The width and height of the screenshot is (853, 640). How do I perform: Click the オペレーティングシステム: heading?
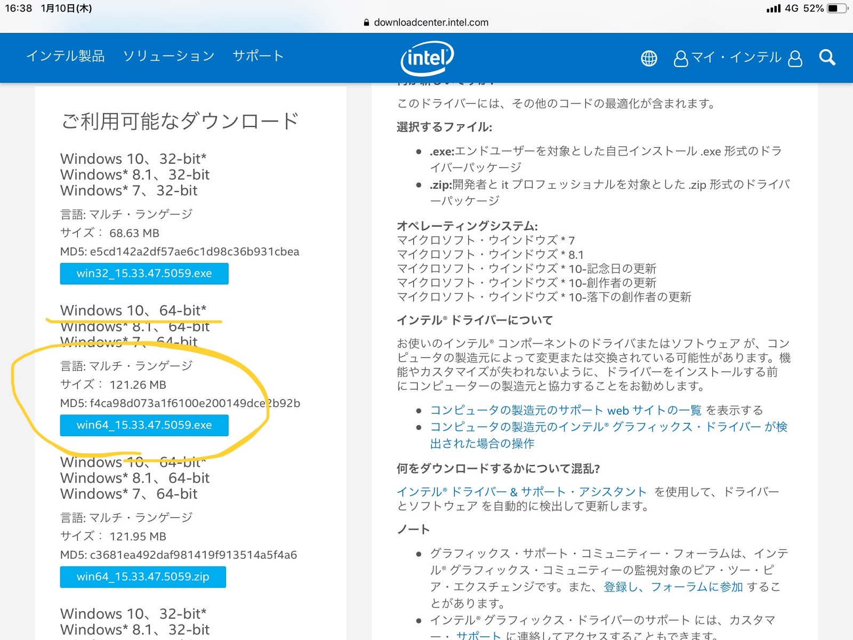click(467, 226)
